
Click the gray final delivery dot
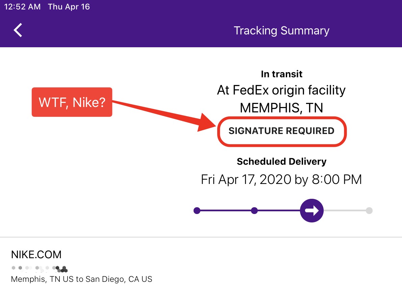tap(369, 211)
